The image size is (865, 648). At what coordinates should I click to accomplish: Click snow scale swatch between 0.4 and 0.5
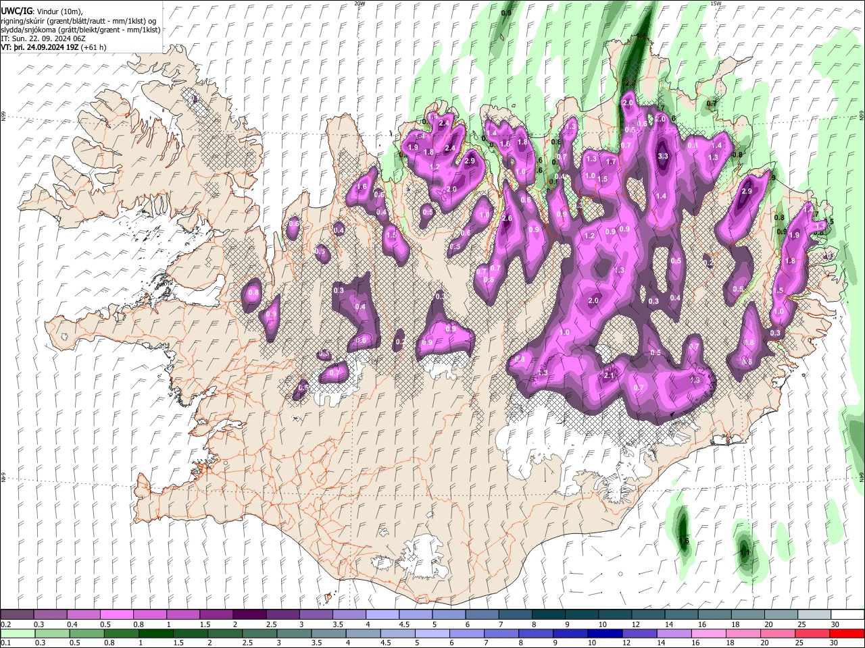[83, 614]
